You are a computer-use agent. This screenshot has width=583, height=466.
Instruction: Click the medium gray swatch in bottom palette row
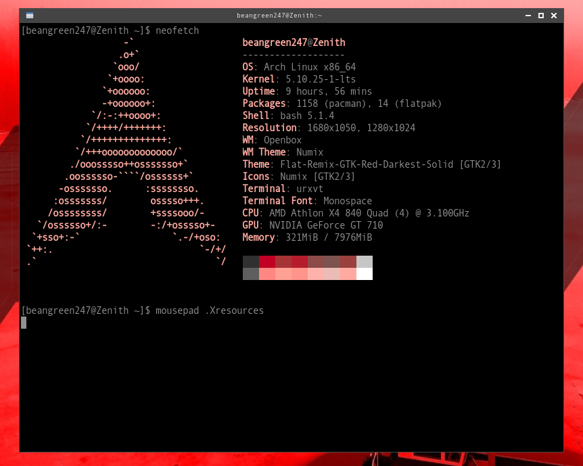(x=251, y=274)
